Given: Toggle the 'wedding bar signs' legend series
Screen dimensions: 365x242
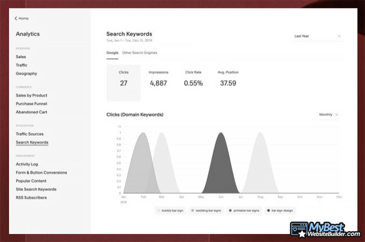Looking at the screenshot, I should tap(206, 211).
